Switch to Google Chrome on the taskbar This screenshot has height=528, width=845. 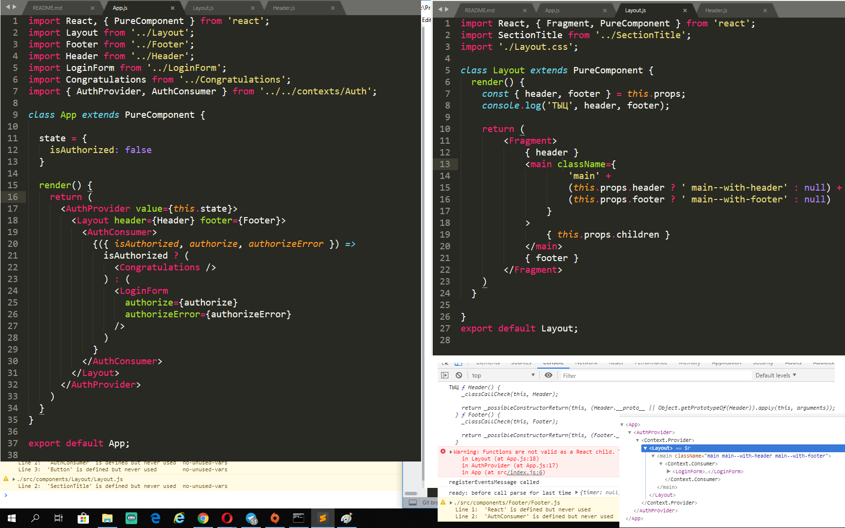click(x=203, y=518)
